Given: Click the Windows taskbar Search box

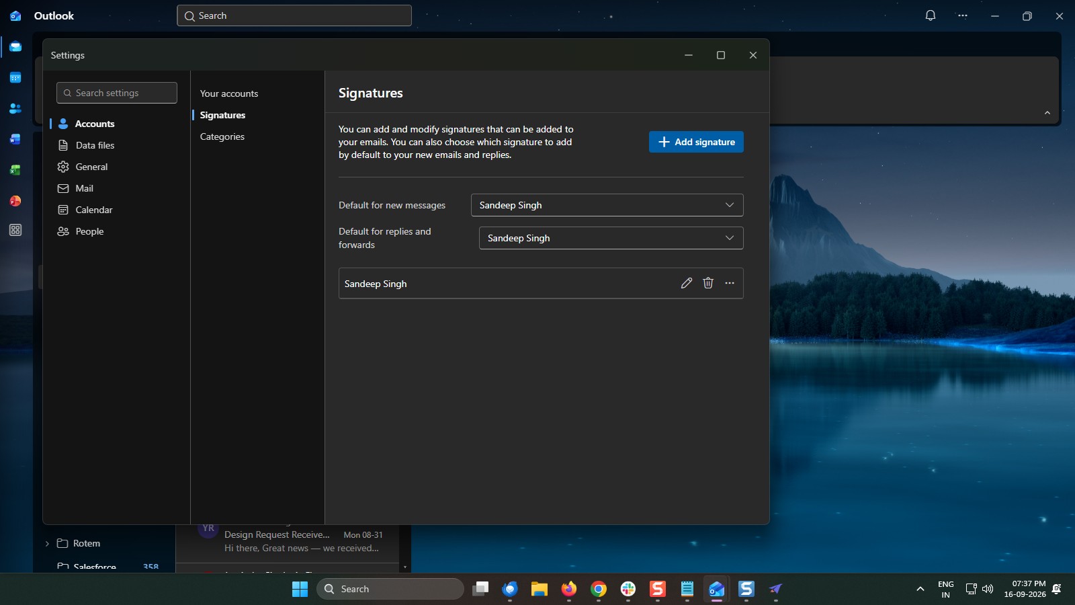Looking at the screenshot, I should click(x=390, y=589).
